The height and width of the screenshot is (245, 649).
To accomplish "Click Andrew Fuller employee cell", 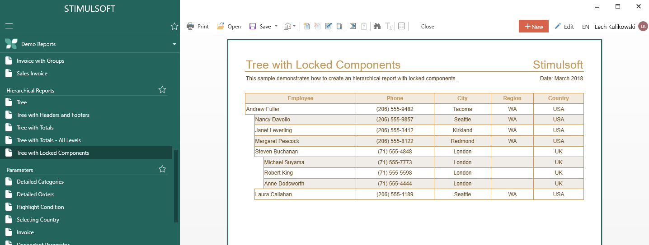I will 301,109.
